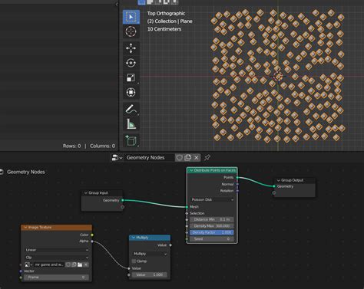Toggle fake user shield for Geometry Nodes
The image size is (364, 289).
click(x=180, y=158)
